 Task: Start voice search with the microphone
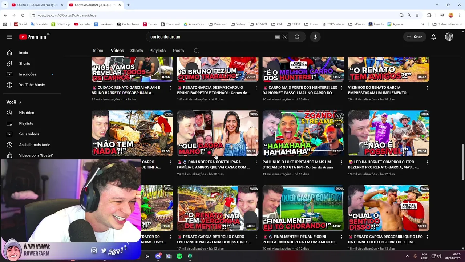pyautogui.click(x=315, y=37)
